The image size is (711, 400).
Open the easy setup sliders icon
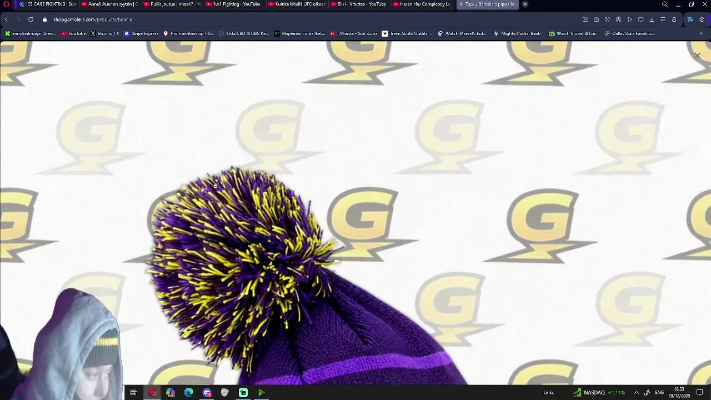(x=663, y=19)
